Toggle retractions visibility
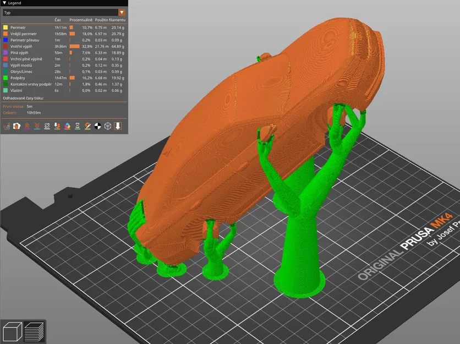Viewport: 460px width, 344px height. point(27,125)
